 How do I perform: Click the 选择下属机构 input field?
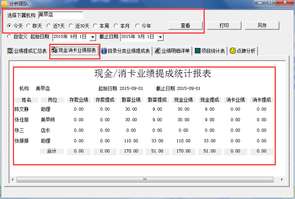coord(61,15)
